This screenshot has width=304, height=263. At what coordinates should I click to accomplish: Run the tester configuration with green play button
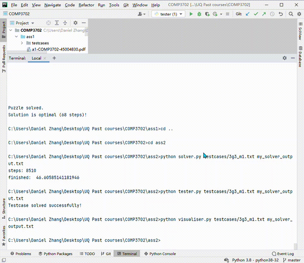(x=191, y=14)
